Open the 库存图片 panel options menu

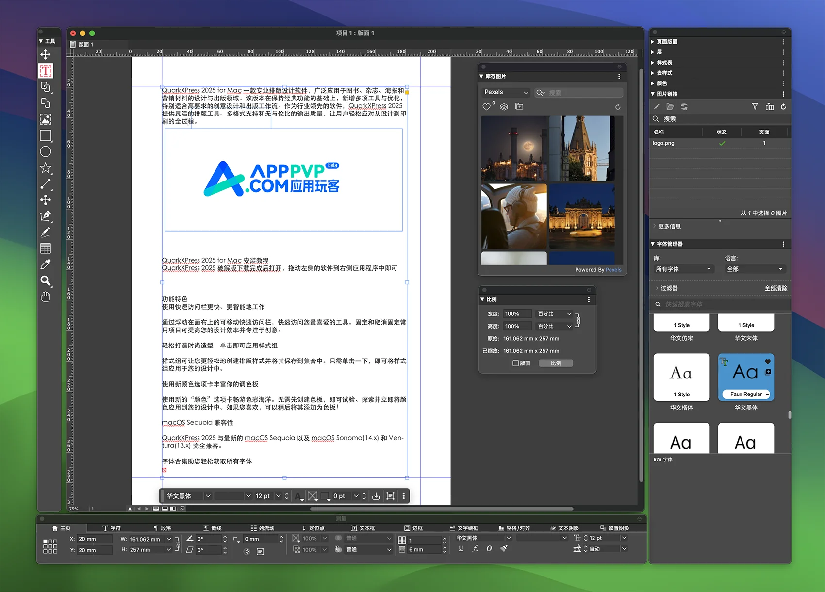coord(619,77)
